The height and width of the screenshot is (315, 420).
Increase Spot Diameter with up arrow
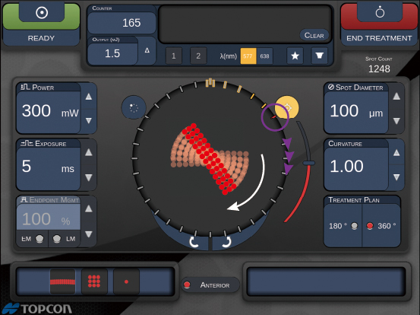tap(396, 97)
